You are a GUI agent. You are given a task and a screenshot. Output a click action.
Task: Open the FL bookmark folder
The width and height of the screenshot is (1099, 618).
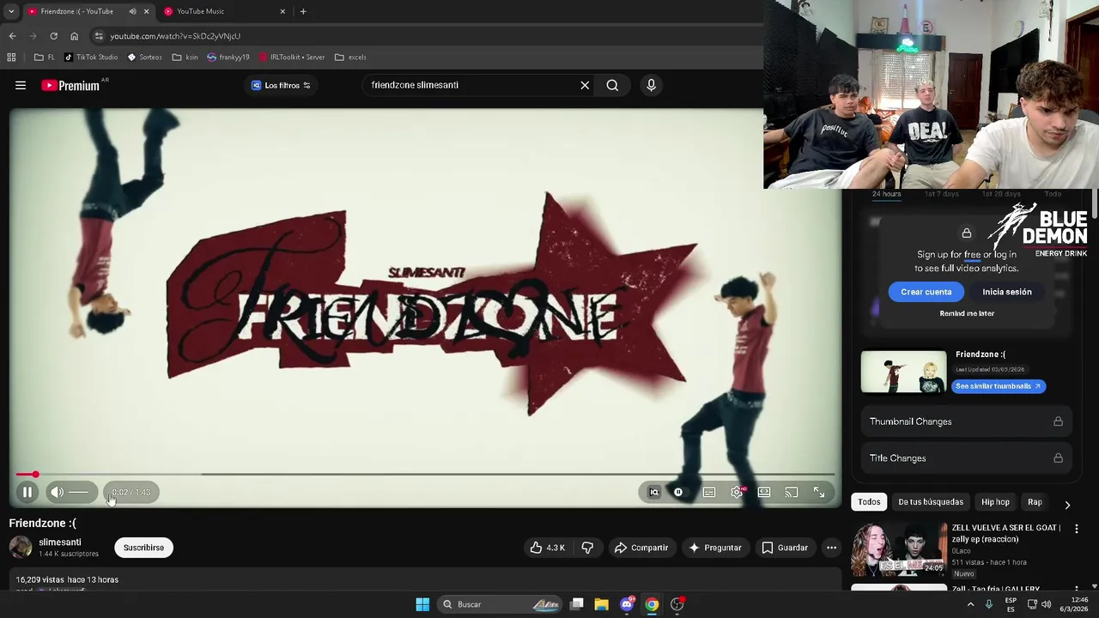45,58
